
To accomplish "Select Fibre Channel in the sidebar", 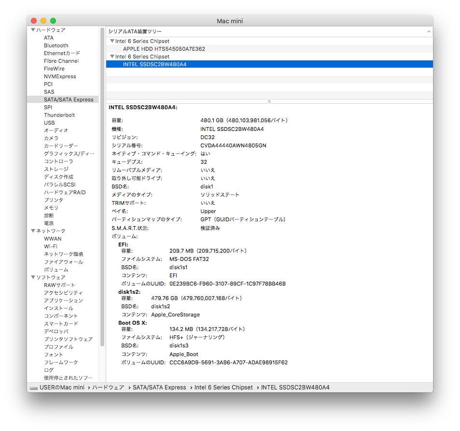I will point(61,61).
